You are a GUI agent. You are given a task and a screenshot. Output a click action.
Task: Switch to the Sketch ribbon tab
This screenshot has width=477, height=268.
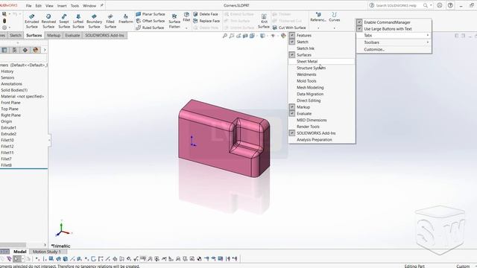(x=15, y=35)
